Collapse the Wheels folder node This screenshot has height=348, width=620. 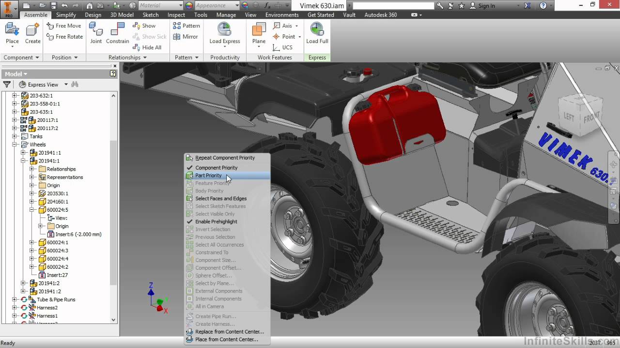coord(15,145)
